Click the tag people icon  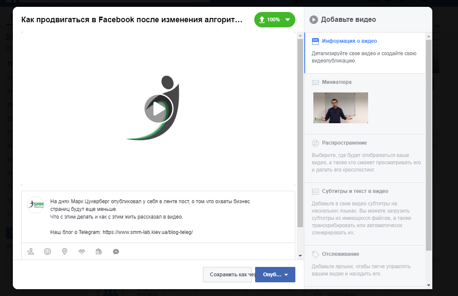[x=30, y=252]
